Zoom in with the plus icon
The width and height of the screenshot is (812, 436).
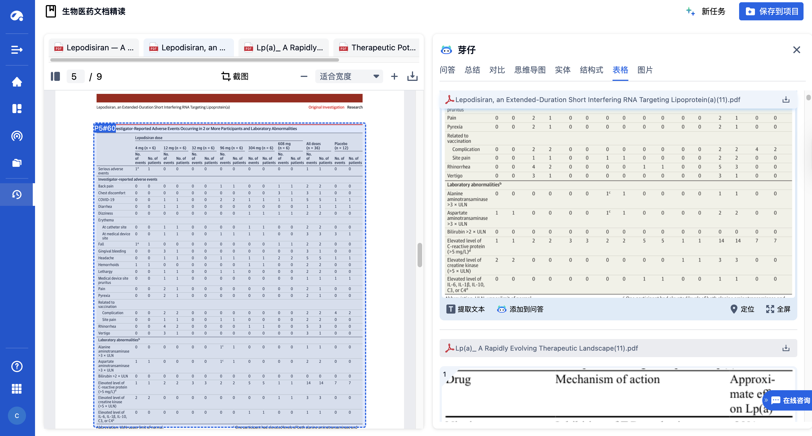(x=394, y=76)
